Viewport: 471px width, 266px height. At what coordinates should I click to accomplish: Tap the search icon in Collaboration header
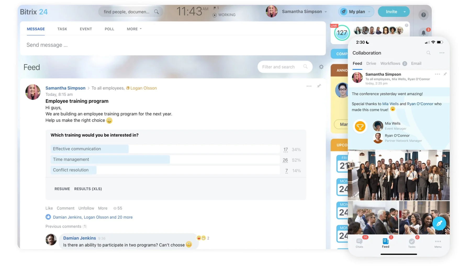tap(429, 53)
